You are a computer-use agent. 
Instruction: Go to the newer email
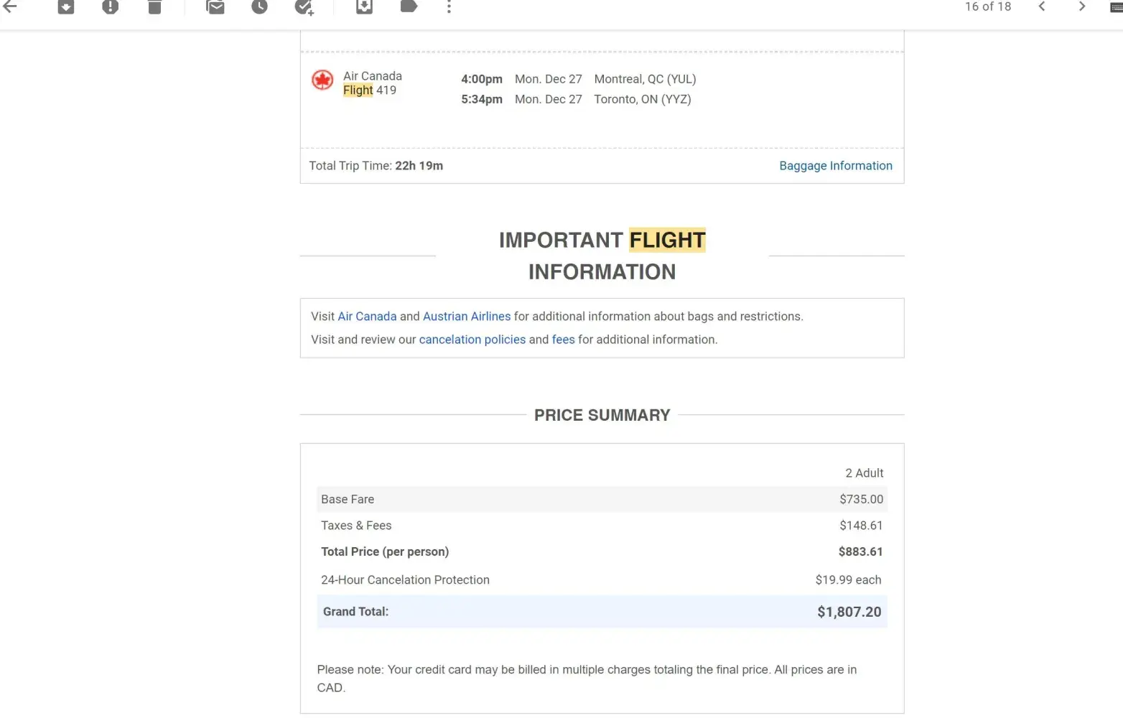(1042, 6)
